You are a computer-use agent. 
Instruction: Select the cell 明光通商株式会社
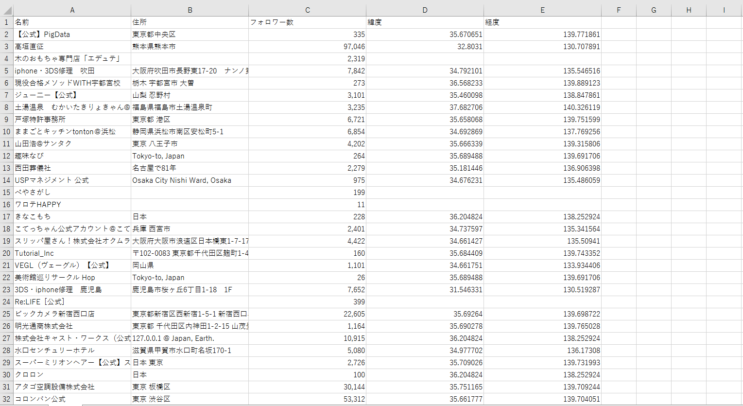tap(72, 326)
